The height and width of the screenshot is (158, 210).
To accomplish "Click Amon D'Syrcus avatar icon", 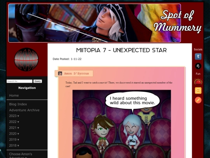I will (60, 73).
